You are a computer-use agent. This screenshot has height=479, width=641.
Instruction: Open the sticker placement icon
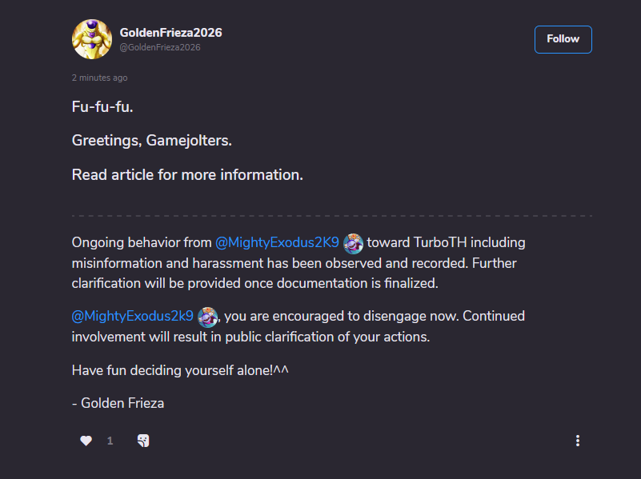143,441
